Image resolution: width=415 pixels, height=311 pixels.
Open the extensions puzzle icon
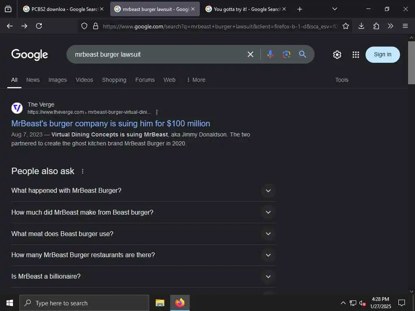376,26
